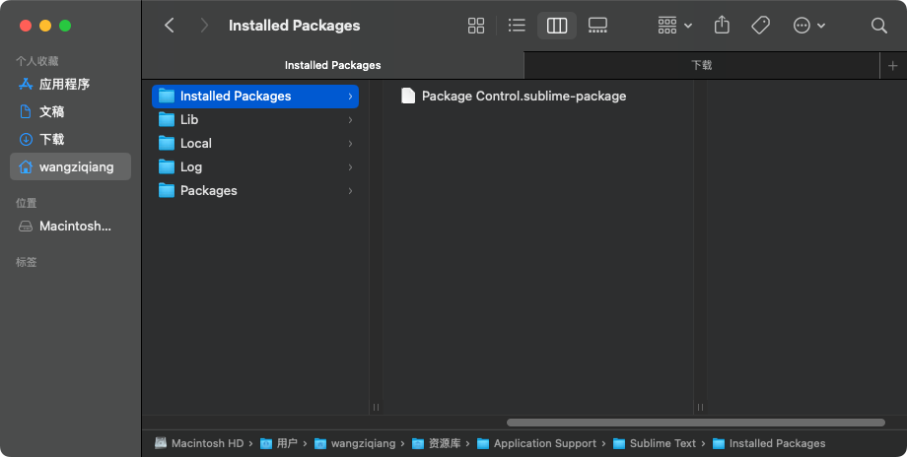This screenshot has width=907, height=457.
Task: Open the search magnifier icon
Action: (879, 26)
